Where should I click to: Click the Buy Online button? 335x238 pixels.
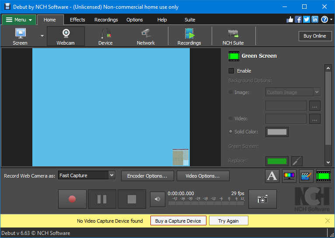[x=315, y=36]
